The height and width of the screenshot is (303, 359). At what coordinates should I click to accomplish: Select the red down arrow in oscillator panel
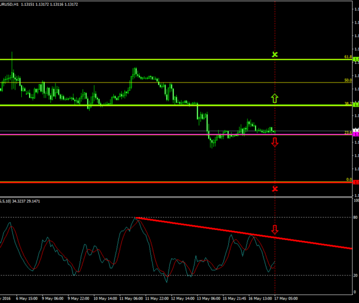274,229
